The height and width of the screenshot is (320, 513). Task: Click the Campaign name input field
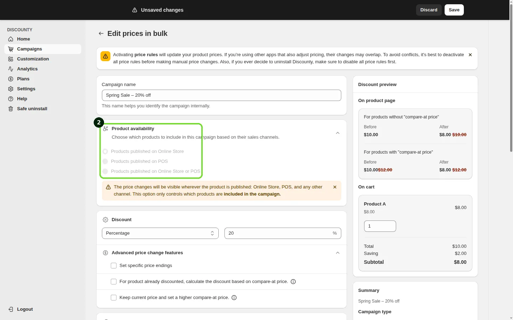(x=222, y=95)
